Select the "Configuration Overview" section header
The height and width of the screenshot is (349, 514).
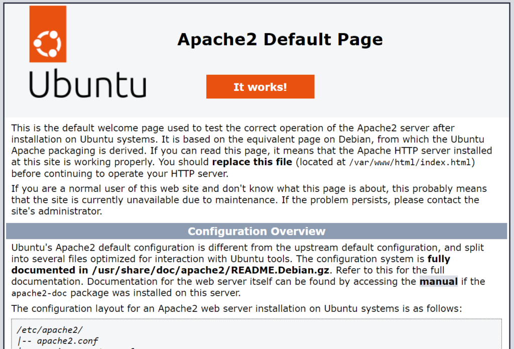(x=256, y=231)
